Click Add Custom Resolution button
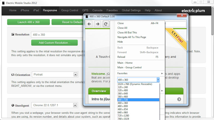 (55, 43)
